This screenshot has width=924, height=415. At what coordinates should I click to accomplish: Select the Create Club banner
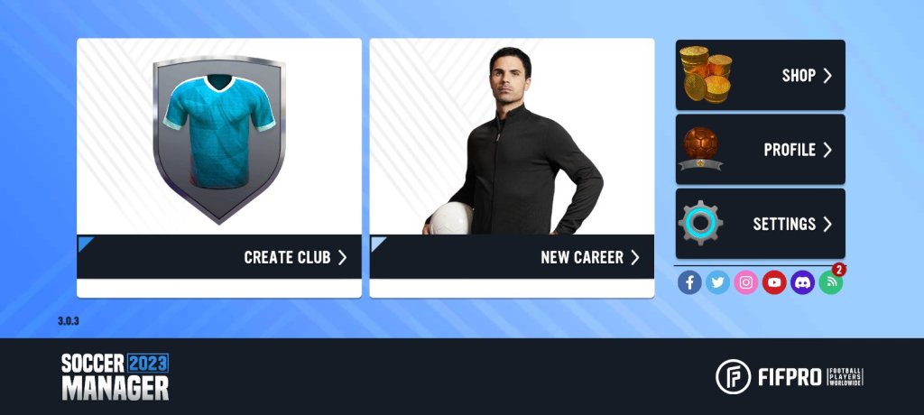[219, 256]
